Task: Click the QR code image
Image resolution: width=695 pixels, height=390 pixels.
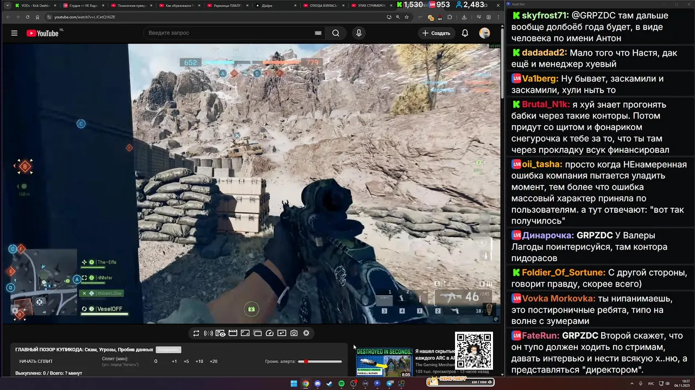Action: click(x=474, y=350)
